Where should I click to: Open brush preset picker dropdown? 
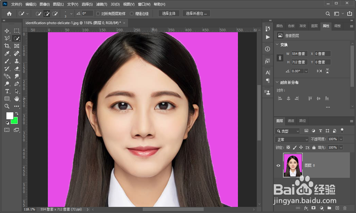[x=71, y=14]
